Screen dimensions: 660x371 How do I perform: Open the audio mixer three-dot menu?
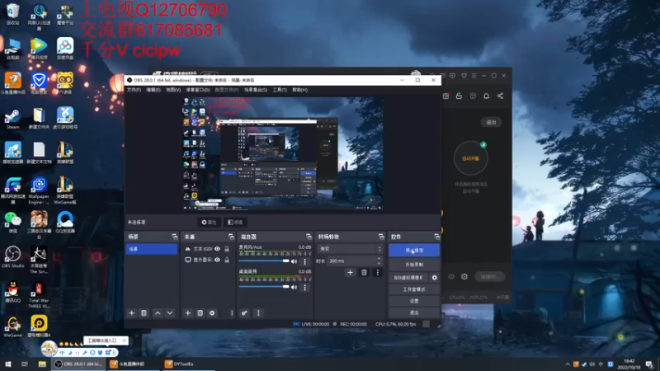pos(258,313)
